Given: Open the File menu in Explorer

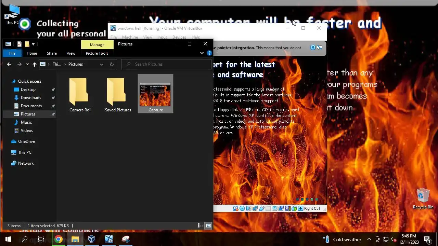Looking at the screenshot, I should point(12,53).
